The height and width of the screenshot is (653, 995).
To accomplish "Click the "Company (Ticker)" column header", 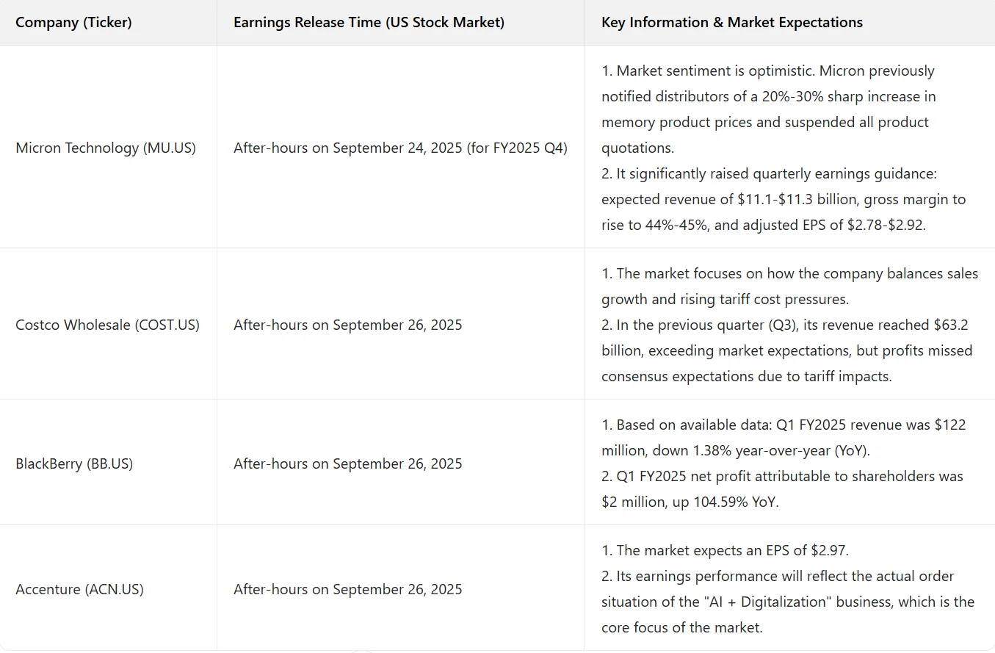I will pyautogui.click(x=73, y=23).
